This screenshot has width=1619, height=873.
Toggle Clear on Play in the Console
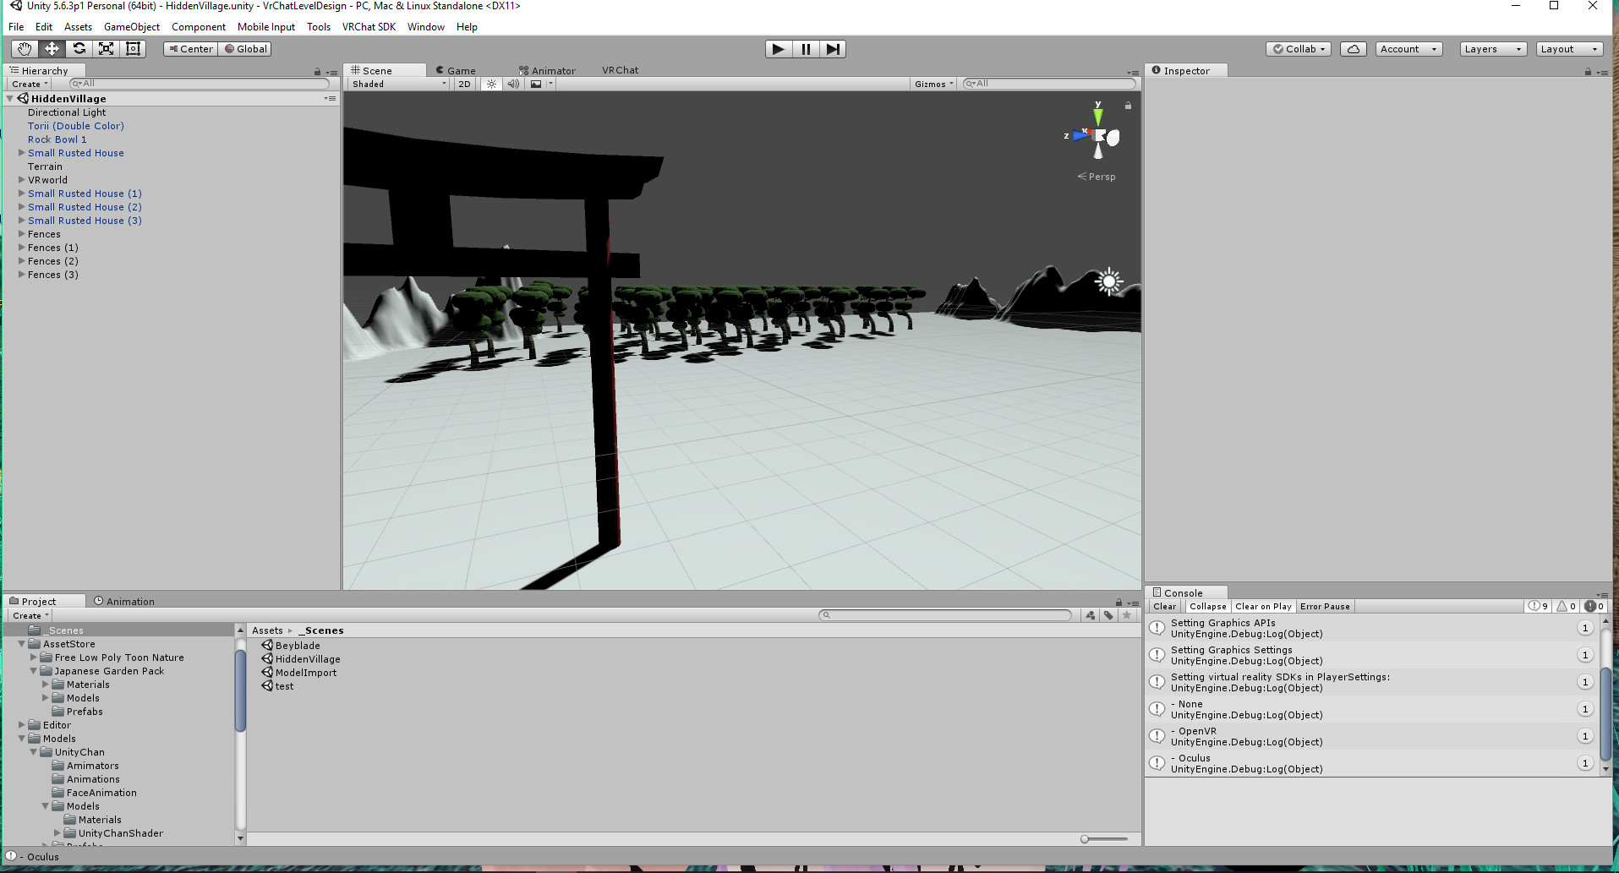[x=1262, y=606]
